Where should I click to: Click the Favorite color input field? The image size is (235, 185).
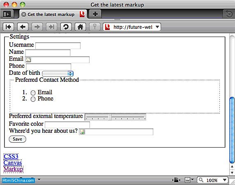[x=67, y=125]
